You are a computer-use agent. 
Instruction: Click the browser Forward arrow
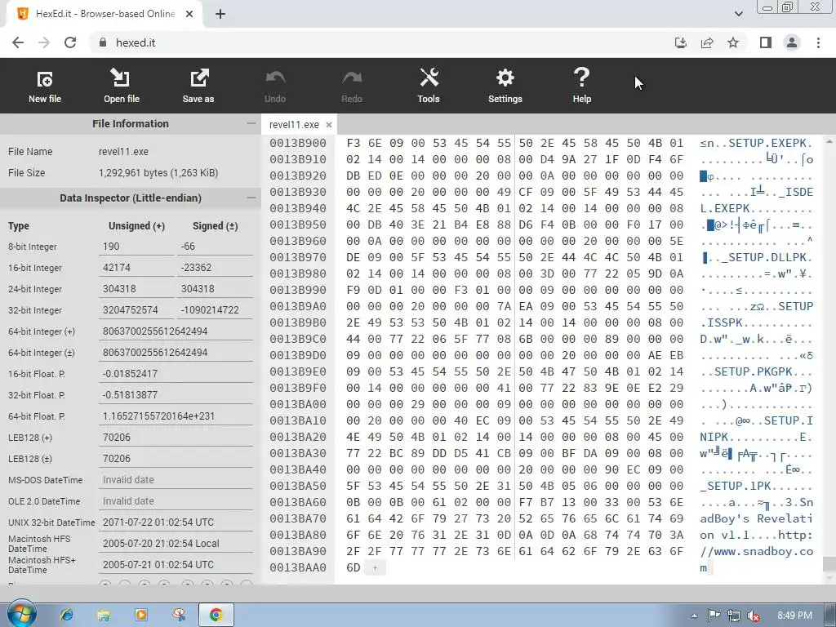[44, 42]
